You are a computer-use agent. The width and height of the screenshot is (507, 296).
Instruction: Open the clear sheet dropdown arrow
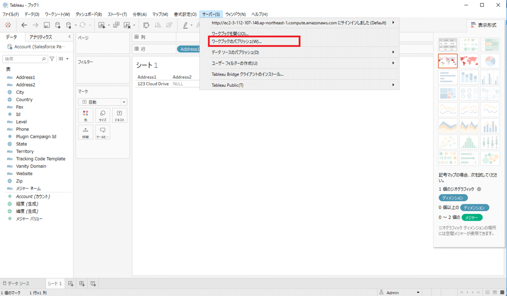click(134, 25)
